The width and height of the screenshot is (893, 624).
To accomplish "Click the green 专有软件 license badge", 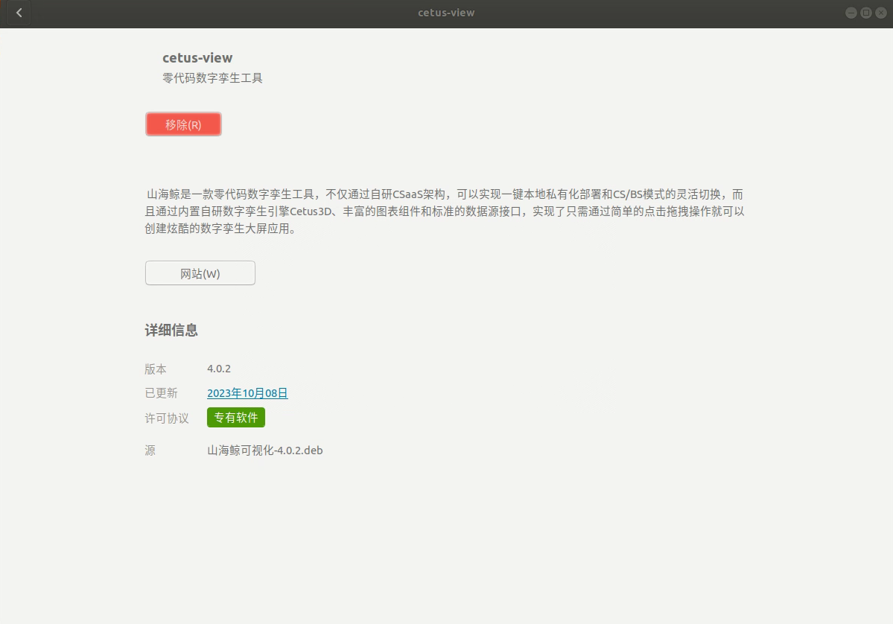I will [236, 417].
